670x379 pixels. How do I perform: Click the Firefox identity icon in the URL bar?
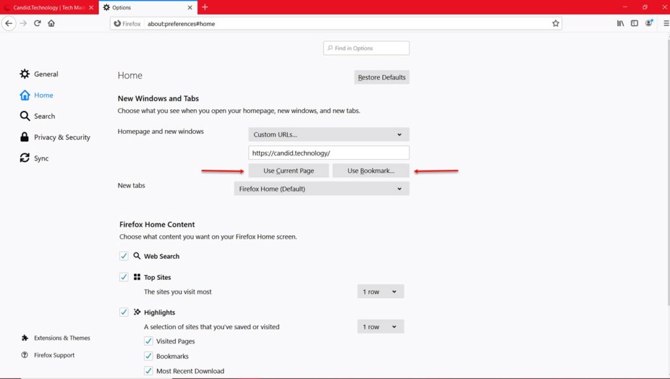click(x=127, y=24)
